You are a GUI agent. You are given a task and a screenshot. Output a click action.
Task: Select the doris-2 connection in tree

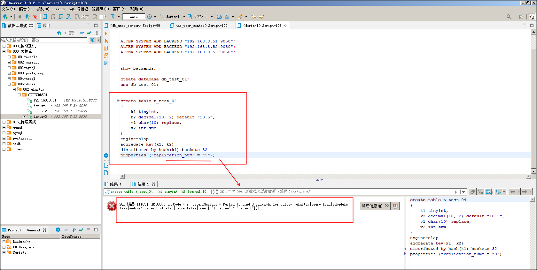click(x=40, y=111)
